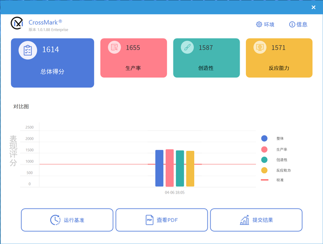Click the information circle icon
The height and width of the screenshot is (244, 323).
292,24
